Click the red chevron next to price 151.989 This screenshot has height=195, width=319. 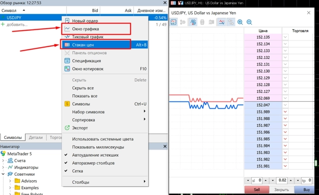(x=285, y=112)
